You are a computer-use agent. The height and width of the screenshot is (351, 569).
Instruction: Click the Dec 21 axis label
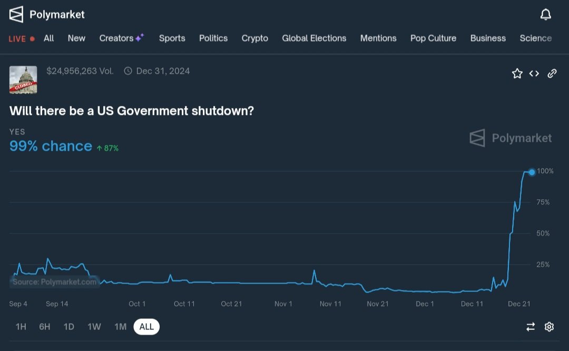[x=519, y=304]
